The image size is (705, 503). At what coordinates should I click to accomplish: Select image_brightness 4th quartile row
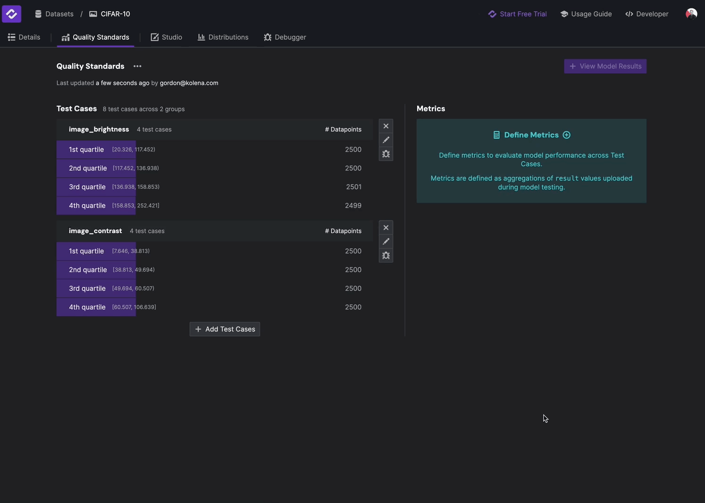[215, 206]
